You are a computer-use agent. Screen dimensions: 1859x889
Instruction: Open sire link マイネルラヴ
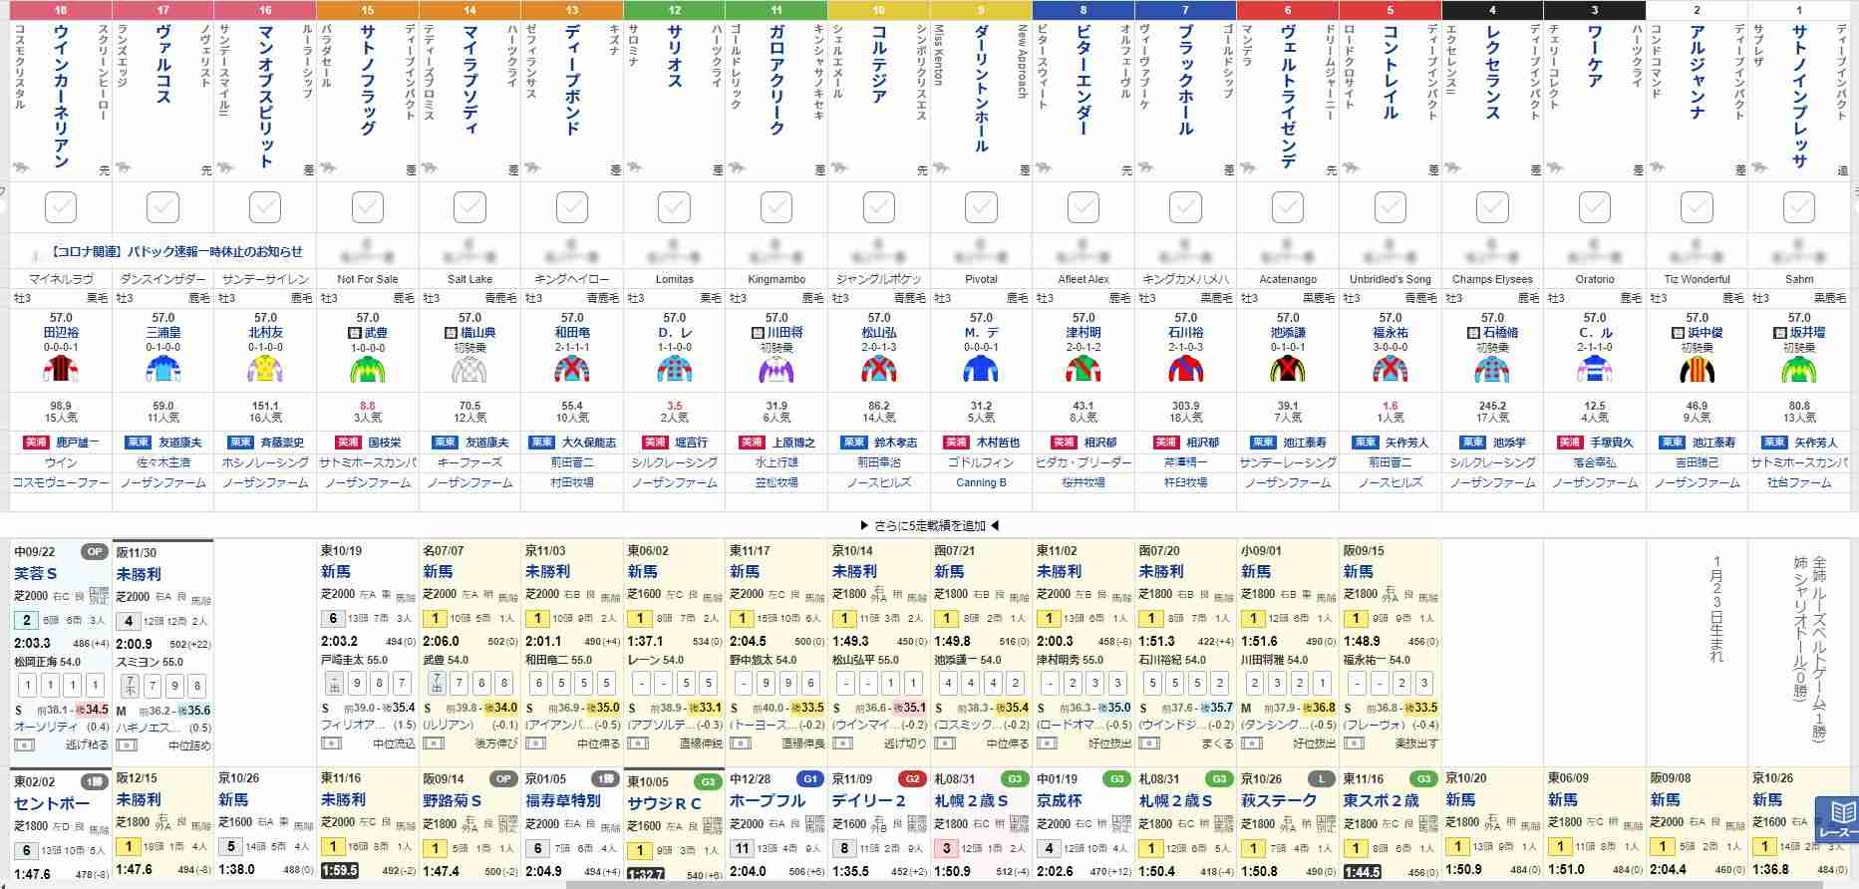pos(61,279)
